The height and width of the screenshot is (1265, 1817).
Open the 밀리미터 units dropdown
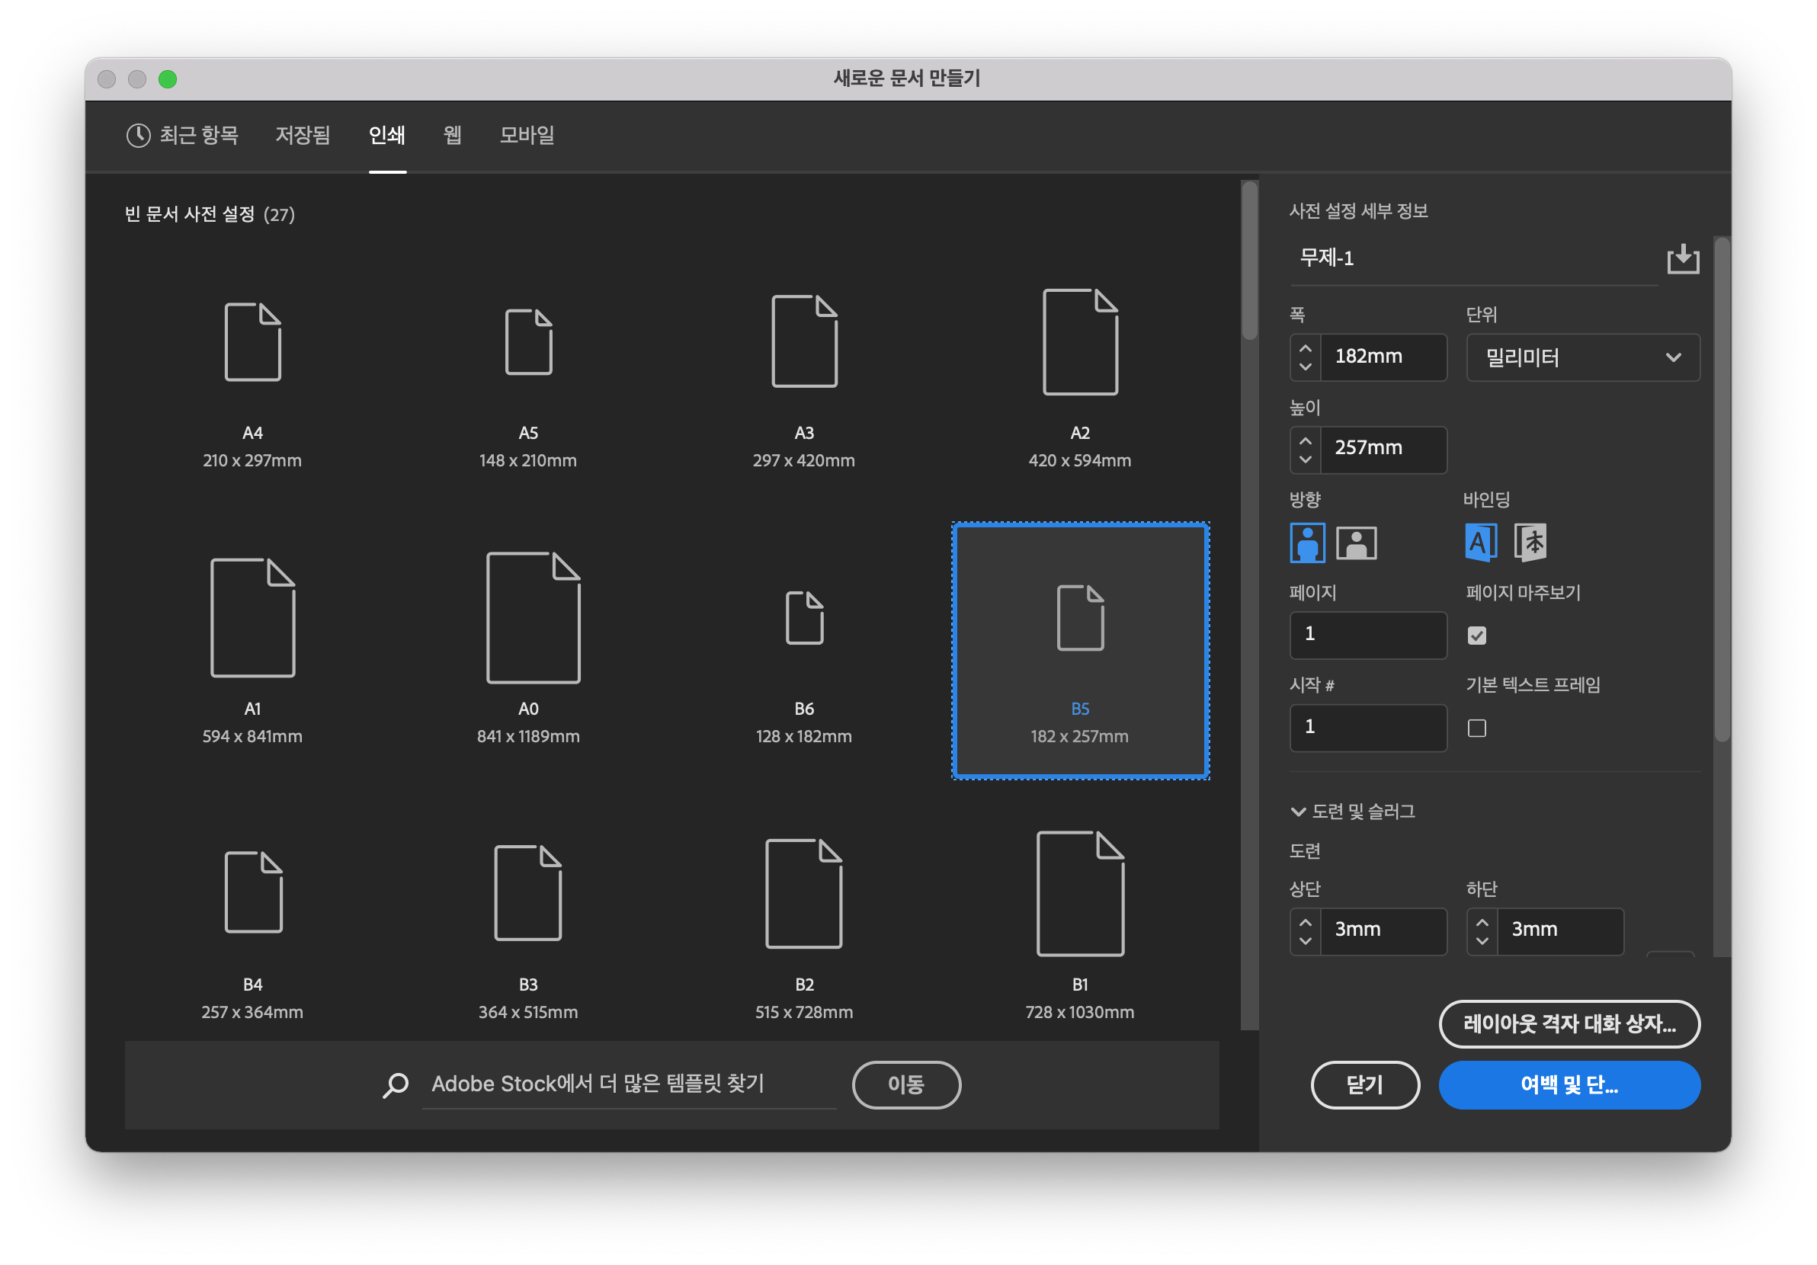(x=1583, y=357)
